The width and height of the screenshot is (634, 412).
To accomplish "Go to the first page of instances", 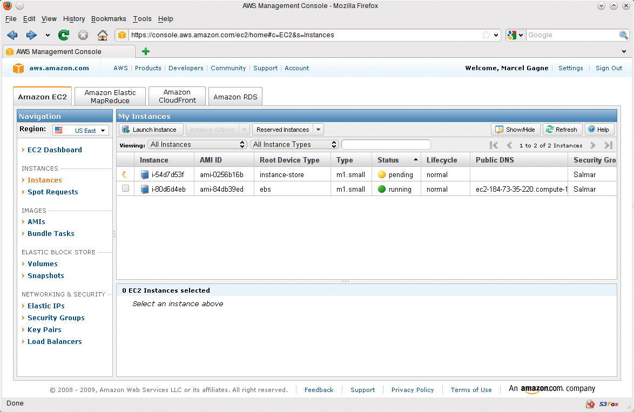I will click(x=494, y=145).
